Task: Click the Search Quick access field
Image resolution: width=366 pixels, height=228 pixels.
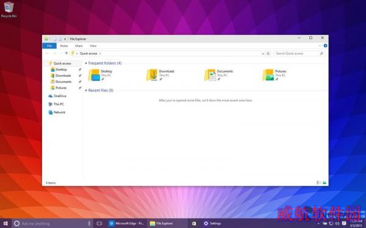Action: point(300,54)
